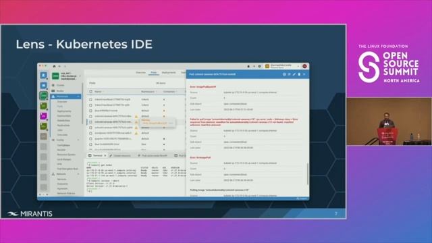Collapse the Config section chevron
The width and height of the screenshot is (432, 243).
[x=78, y=140]
